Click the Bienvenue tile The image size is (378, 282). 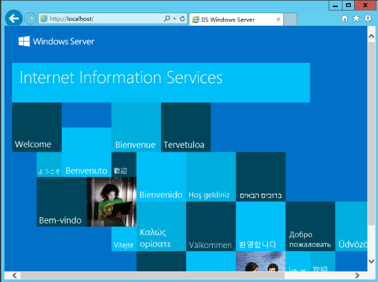click(136, 127)
